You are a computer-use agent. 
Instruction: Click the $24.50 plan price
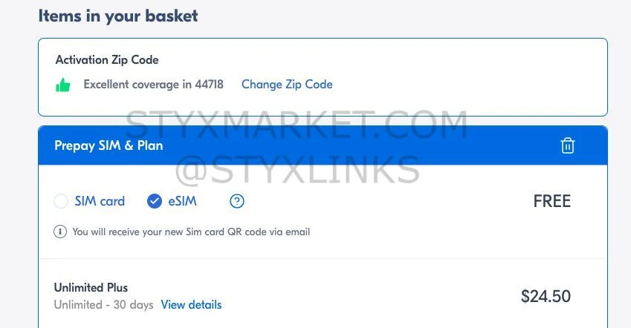(x=546, y=296)
